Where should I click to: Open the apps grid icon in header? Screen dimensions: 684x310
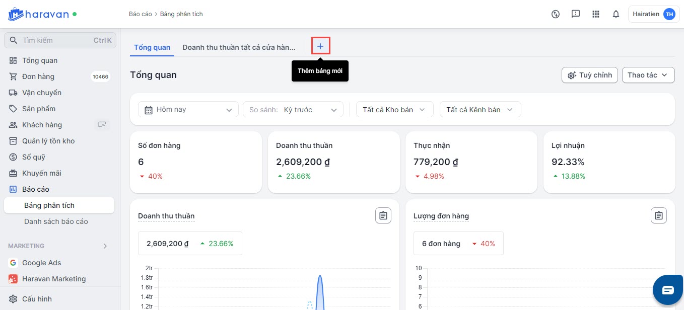pyautogui.click(x=595, y=14)
